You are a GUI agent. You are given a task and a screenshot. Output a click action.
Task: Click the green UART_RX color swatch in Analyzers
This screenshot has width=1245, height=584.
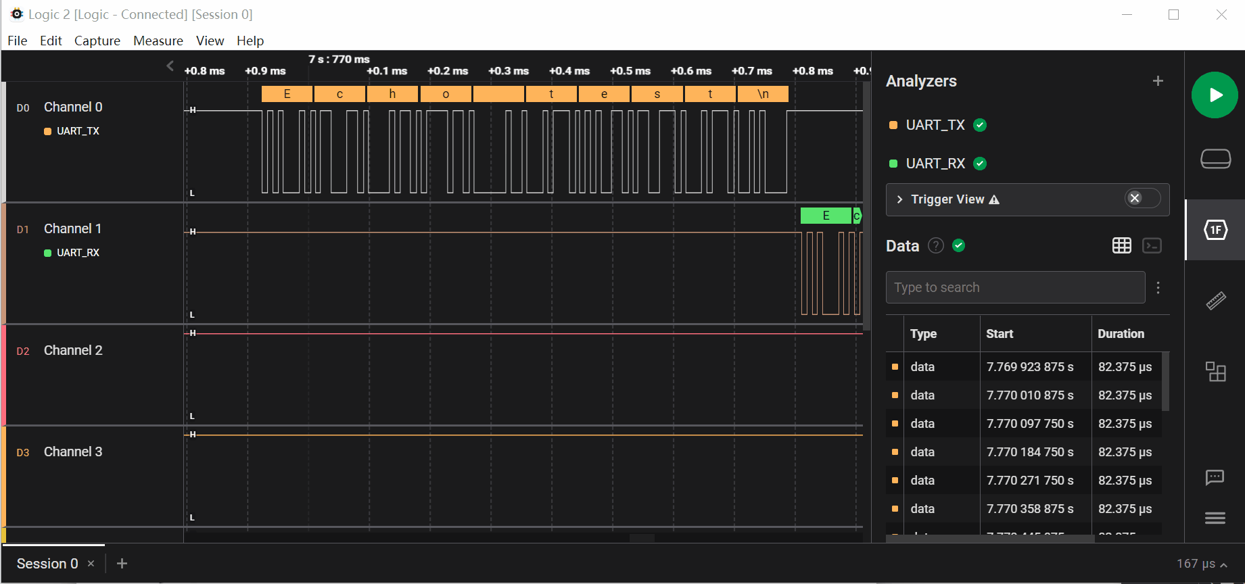point(893,164)
